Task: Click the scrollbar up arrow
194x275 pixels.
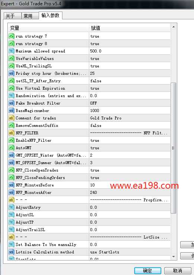Action: [173, 27]
